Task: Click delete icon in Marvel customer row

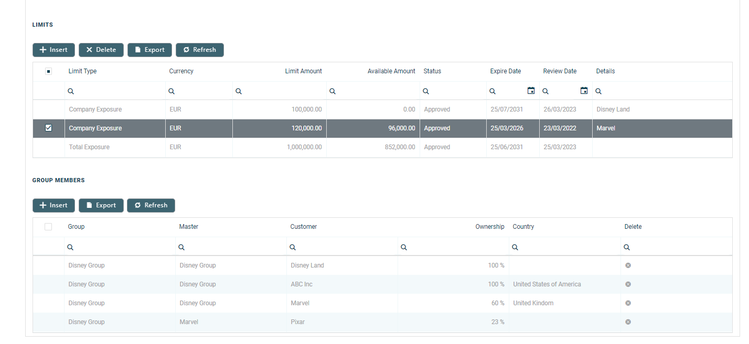Action: 628,303
